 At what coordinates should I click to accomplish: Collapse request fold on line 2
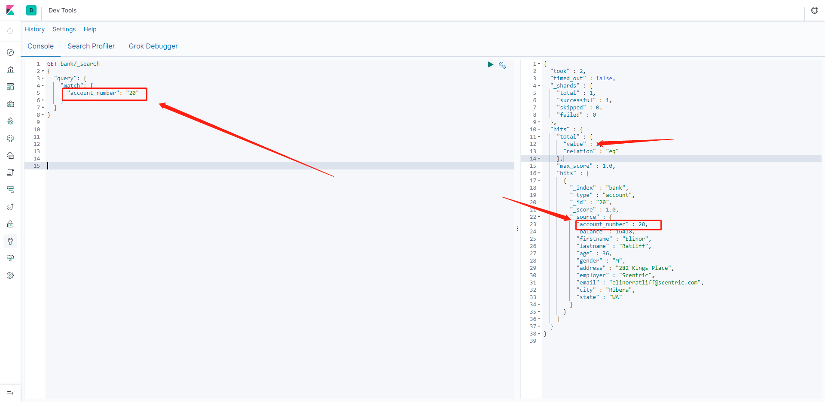coord(43,71)
